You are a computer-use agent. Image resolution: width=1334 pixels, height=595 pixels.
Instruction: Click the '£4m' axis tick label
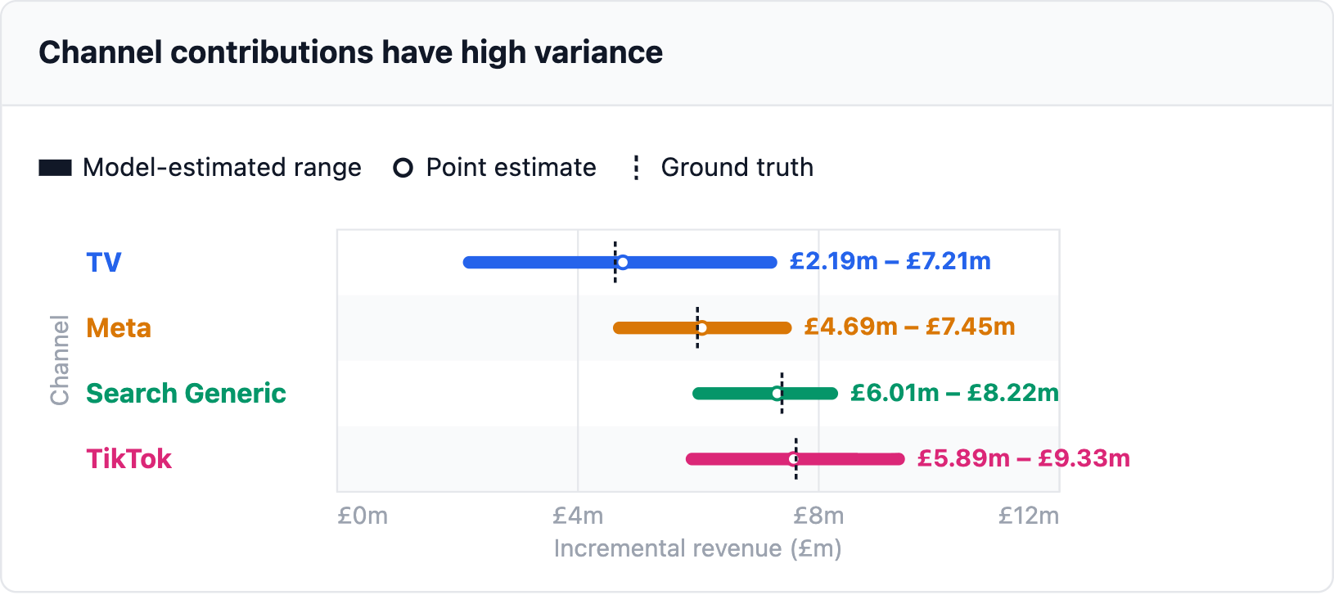(x=578, y=516)
